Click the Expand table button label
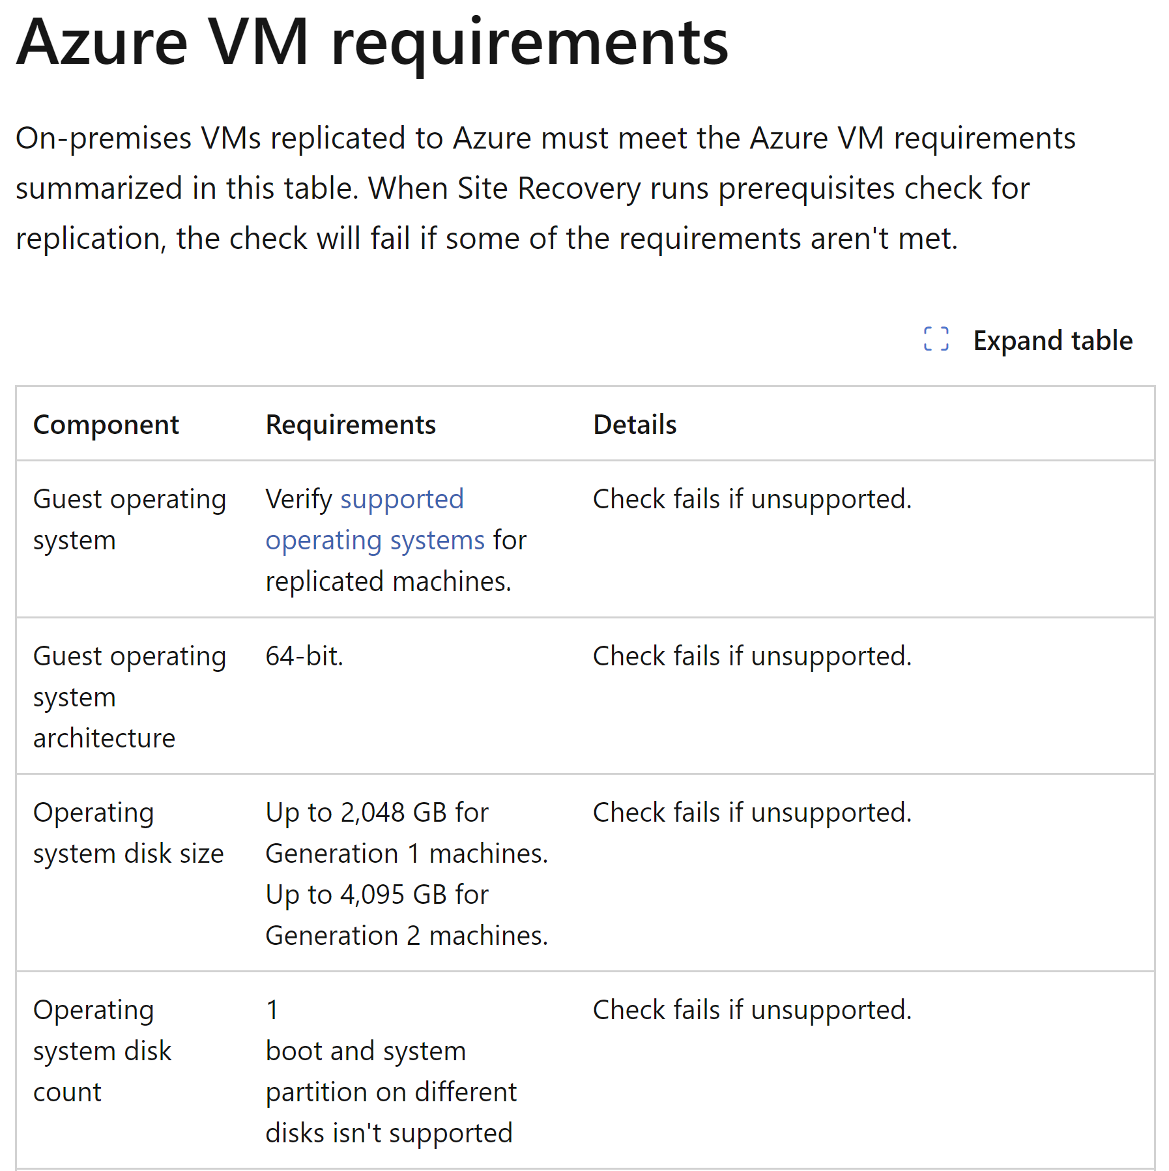The width and height of the screenshot is (1169, 1171). pos(1052,341)
